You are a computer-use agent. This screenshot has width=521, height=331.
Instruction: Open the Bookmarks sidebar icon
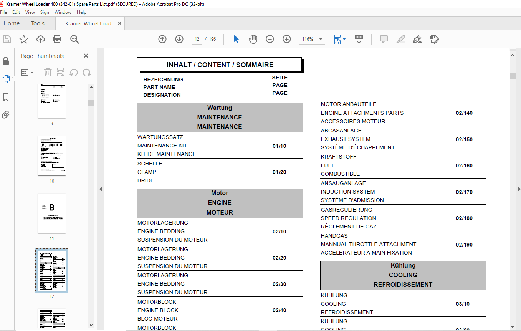point(6,97)
